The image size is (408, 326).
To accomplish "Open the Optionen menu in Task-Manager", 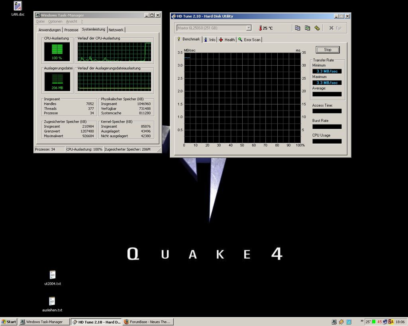I will click(55, 21).
